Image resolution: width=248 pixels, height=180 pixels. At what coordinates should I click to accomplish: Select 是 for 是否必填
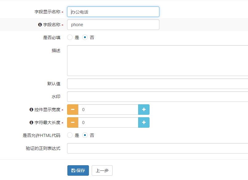70,38
